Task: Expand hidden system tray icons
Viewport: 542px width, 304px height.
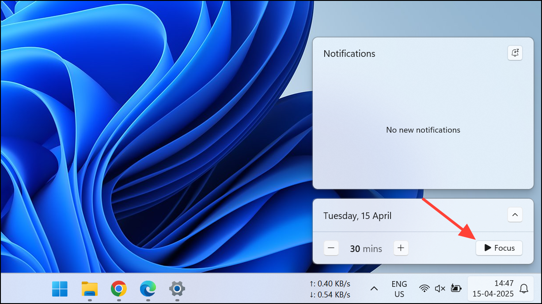Action: pos(374,289)
